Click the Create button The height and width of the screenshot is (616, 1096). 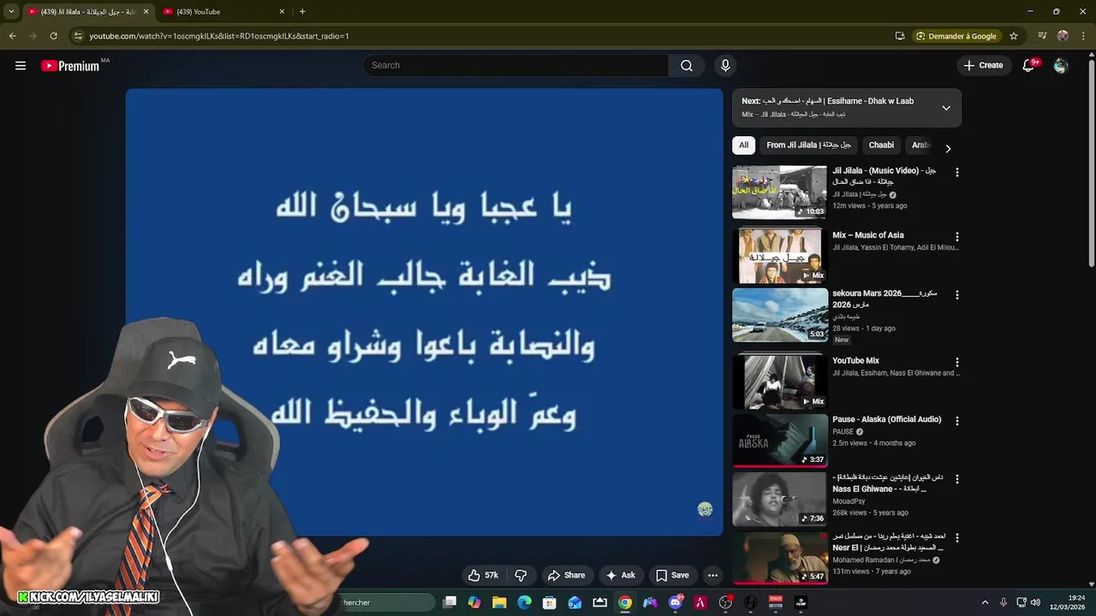click(x=983, y=65)
